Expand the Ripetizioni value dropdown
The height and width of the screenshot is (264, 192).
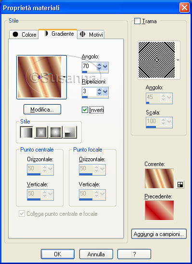coord(105,92)
